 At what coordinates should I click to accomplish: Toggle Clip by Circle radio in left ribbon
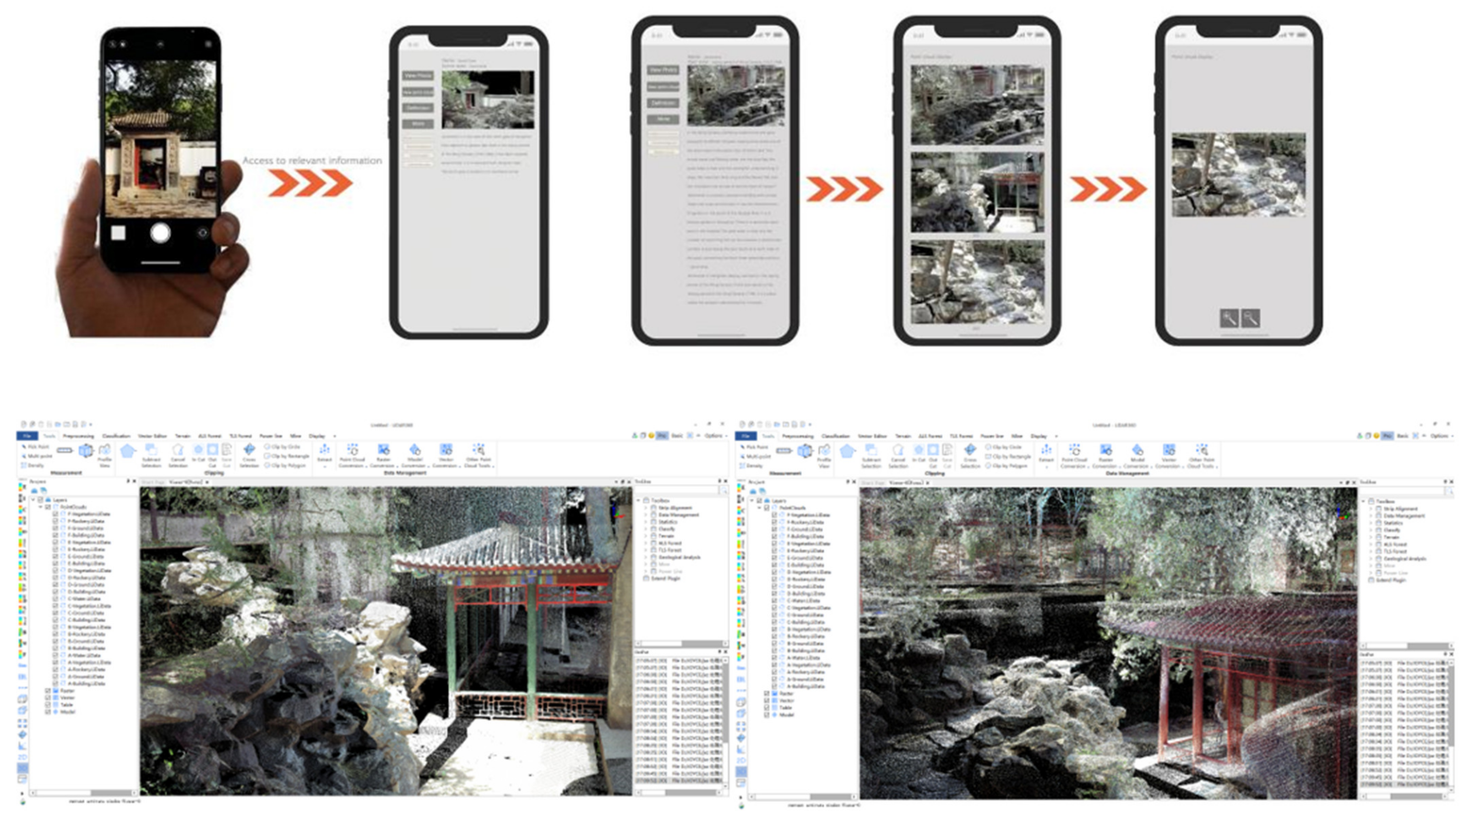(267, 447)
